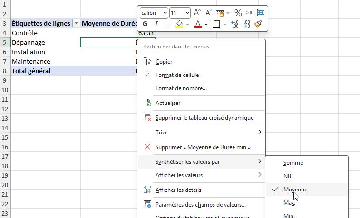Viewport: 360px width, 218px height.
Task: Remove Moyenne de Durée min field
Action: 201,147
